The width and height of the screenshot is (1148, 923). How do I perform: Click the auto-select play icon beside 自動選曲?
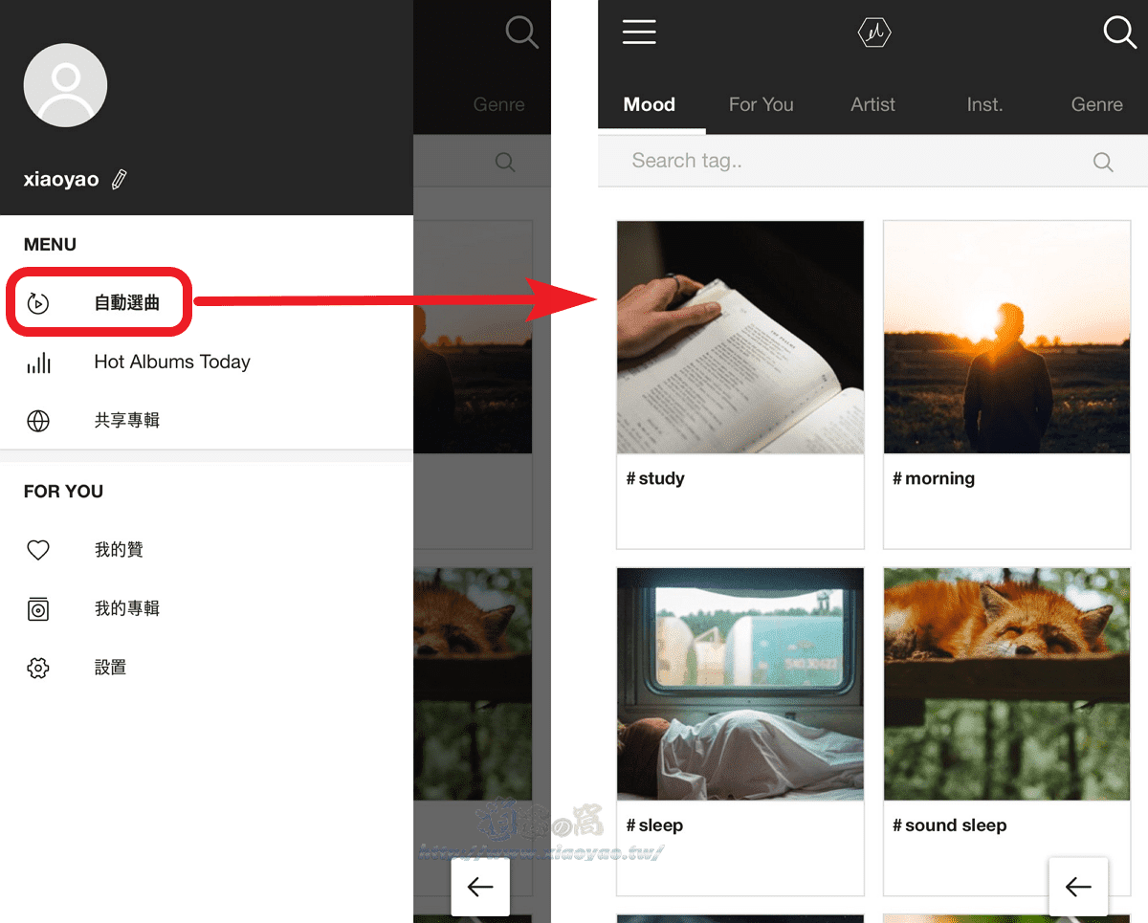coord(38,303)
